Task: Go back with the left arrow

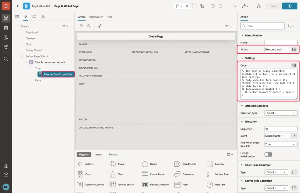Action: point(18,6)
